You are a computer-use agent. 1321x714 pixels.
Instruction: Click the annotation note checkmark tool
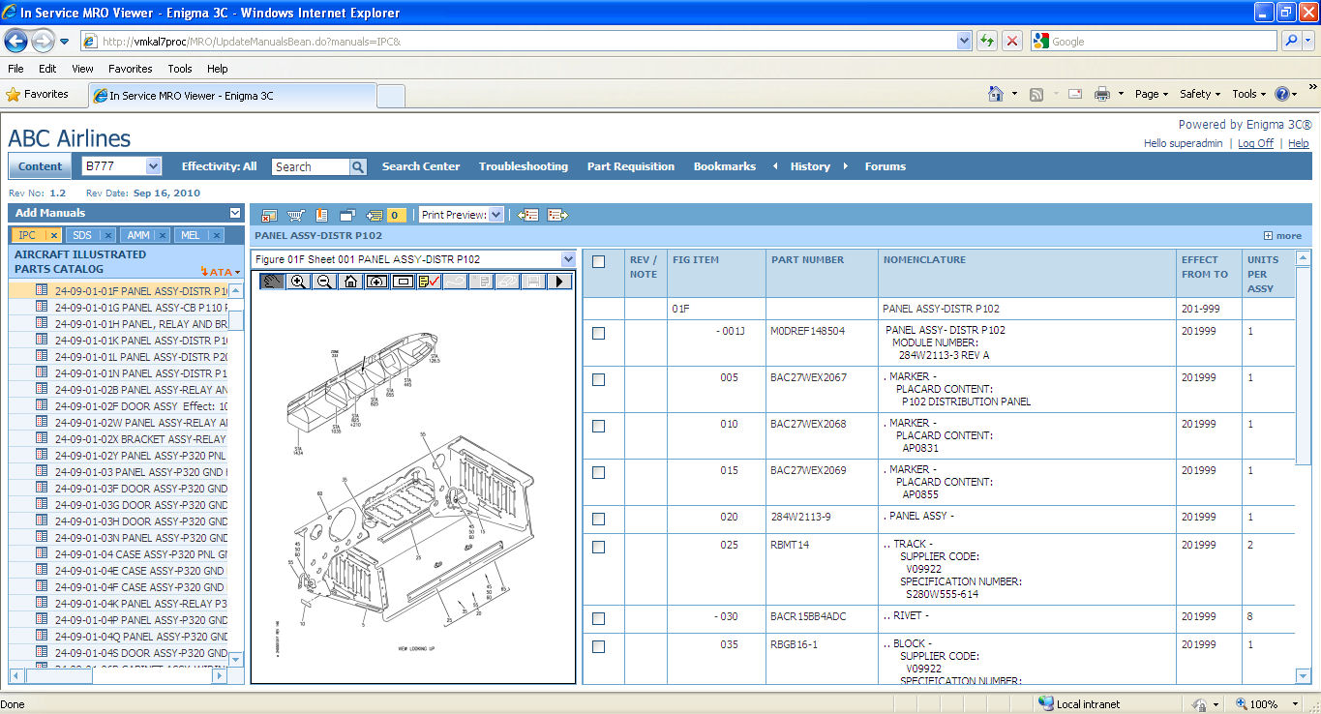(429, 282)
